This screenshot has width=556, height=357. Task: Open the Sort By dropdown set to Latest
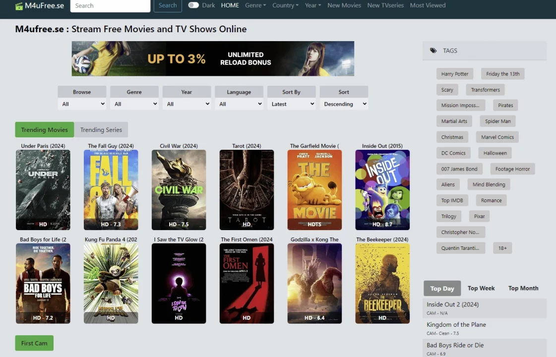pos(291,104)
